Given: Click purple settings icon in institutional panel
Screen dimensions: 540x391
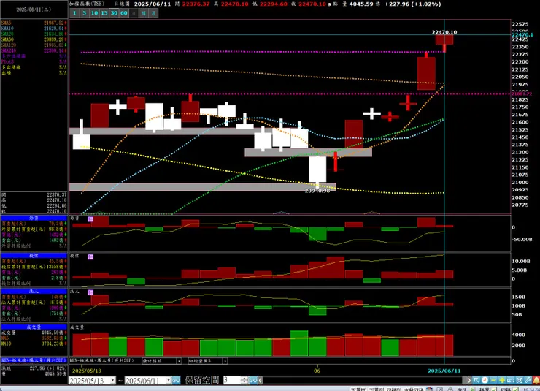Looking at the screenshot, I should pos(90,292).
